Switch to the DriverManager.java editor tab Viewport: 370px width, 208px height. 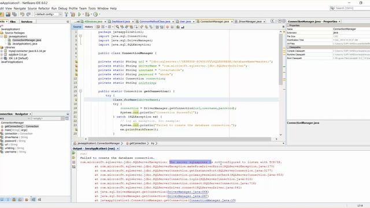click(250, 21)
